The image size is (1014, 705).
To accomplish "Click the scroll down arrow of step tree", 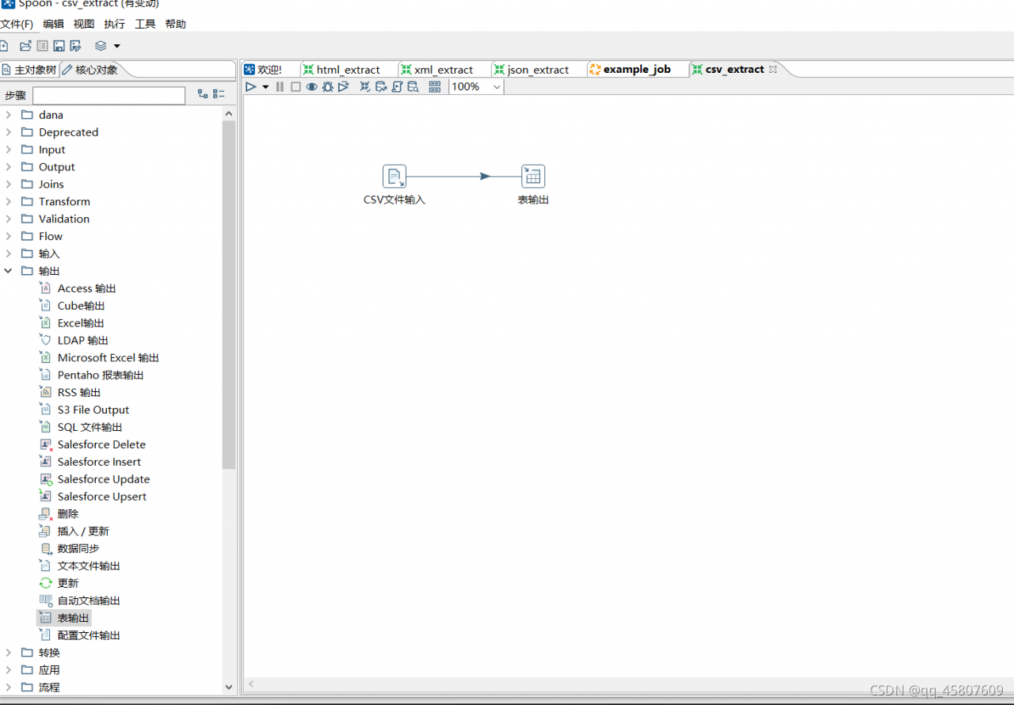I will click(x=229, y=688).
